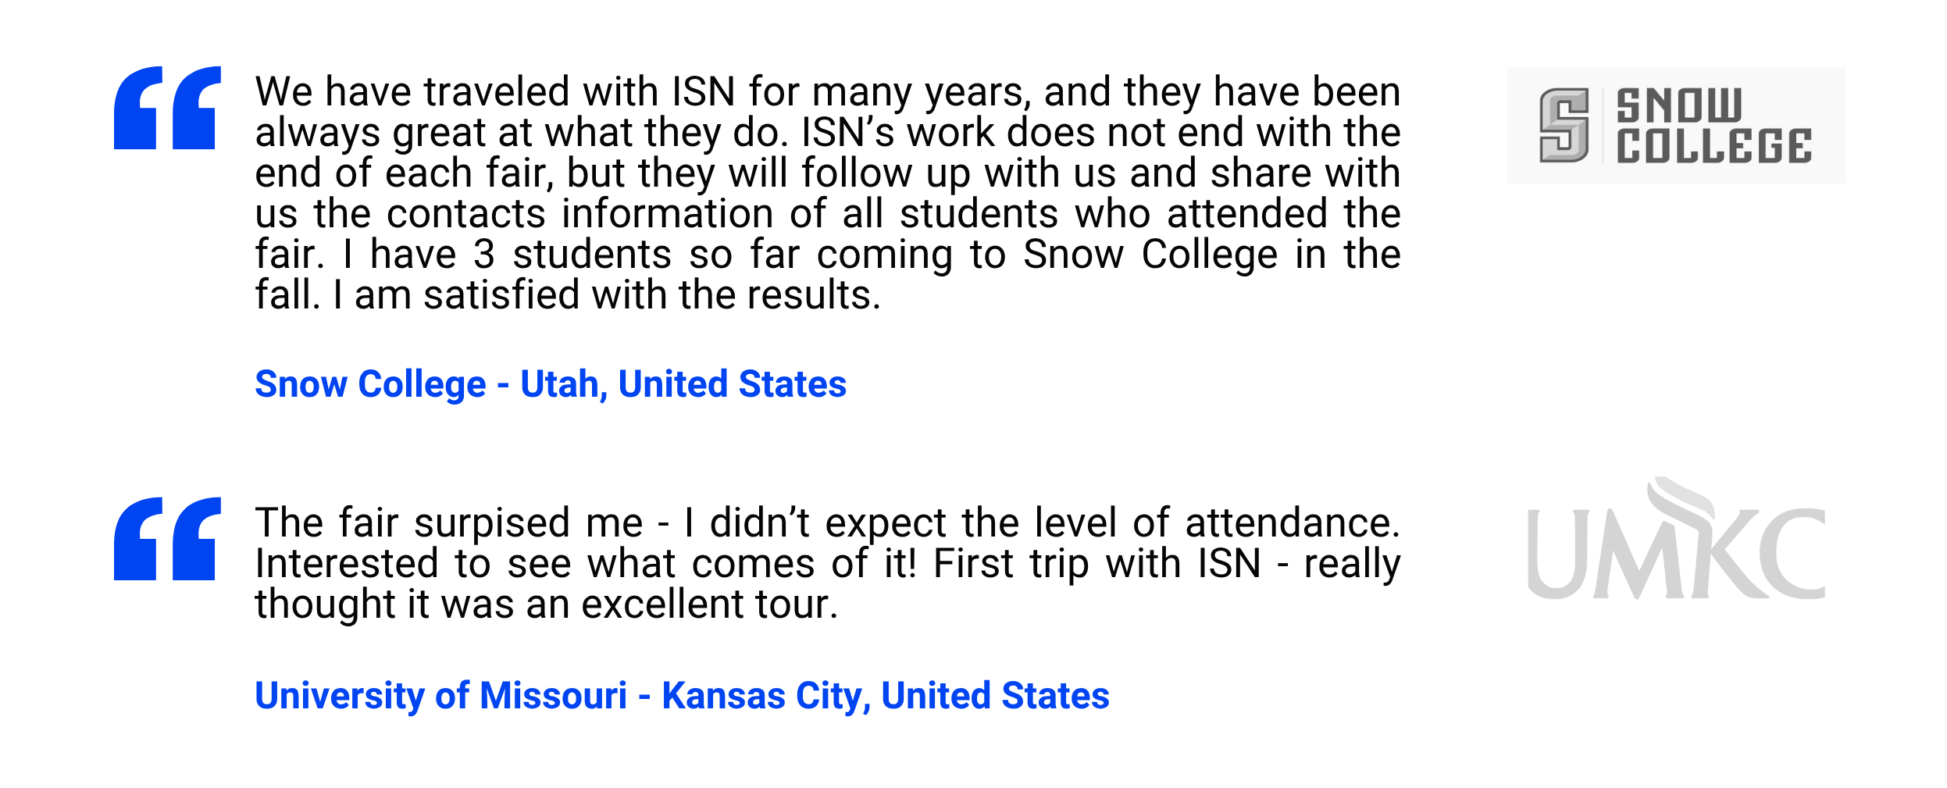Click the flame symbol atop the UMKC logo
The height and width of the screenshot is (788, 1947).
(x=1681, y=497)
